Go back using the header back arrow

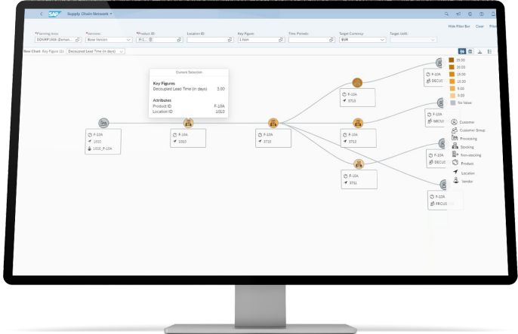(x=41, y=14)
